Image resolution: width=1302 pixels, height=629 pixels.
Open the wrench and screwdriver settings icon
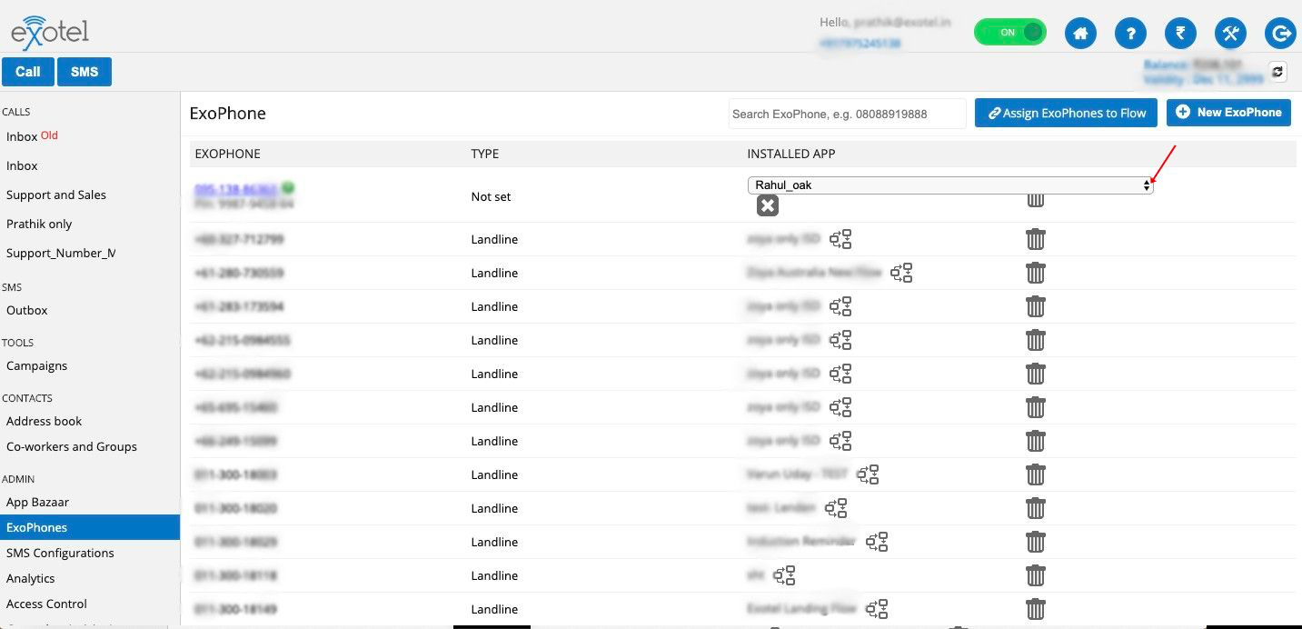[1230, 34]
